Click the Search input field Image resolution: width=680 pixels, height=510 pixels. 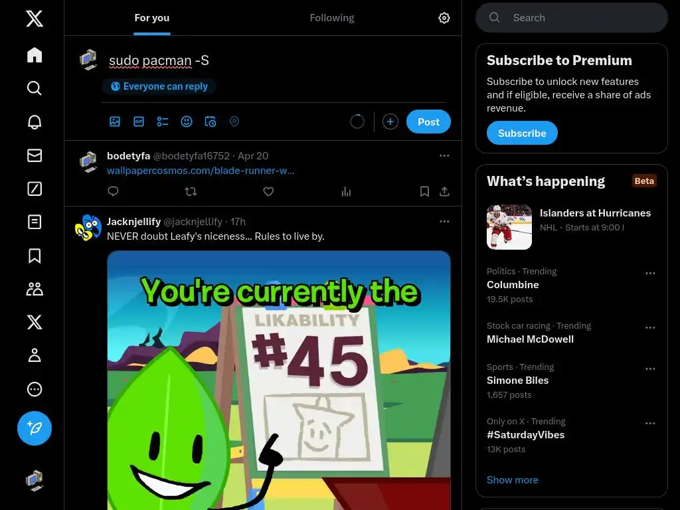click(572, 18)
